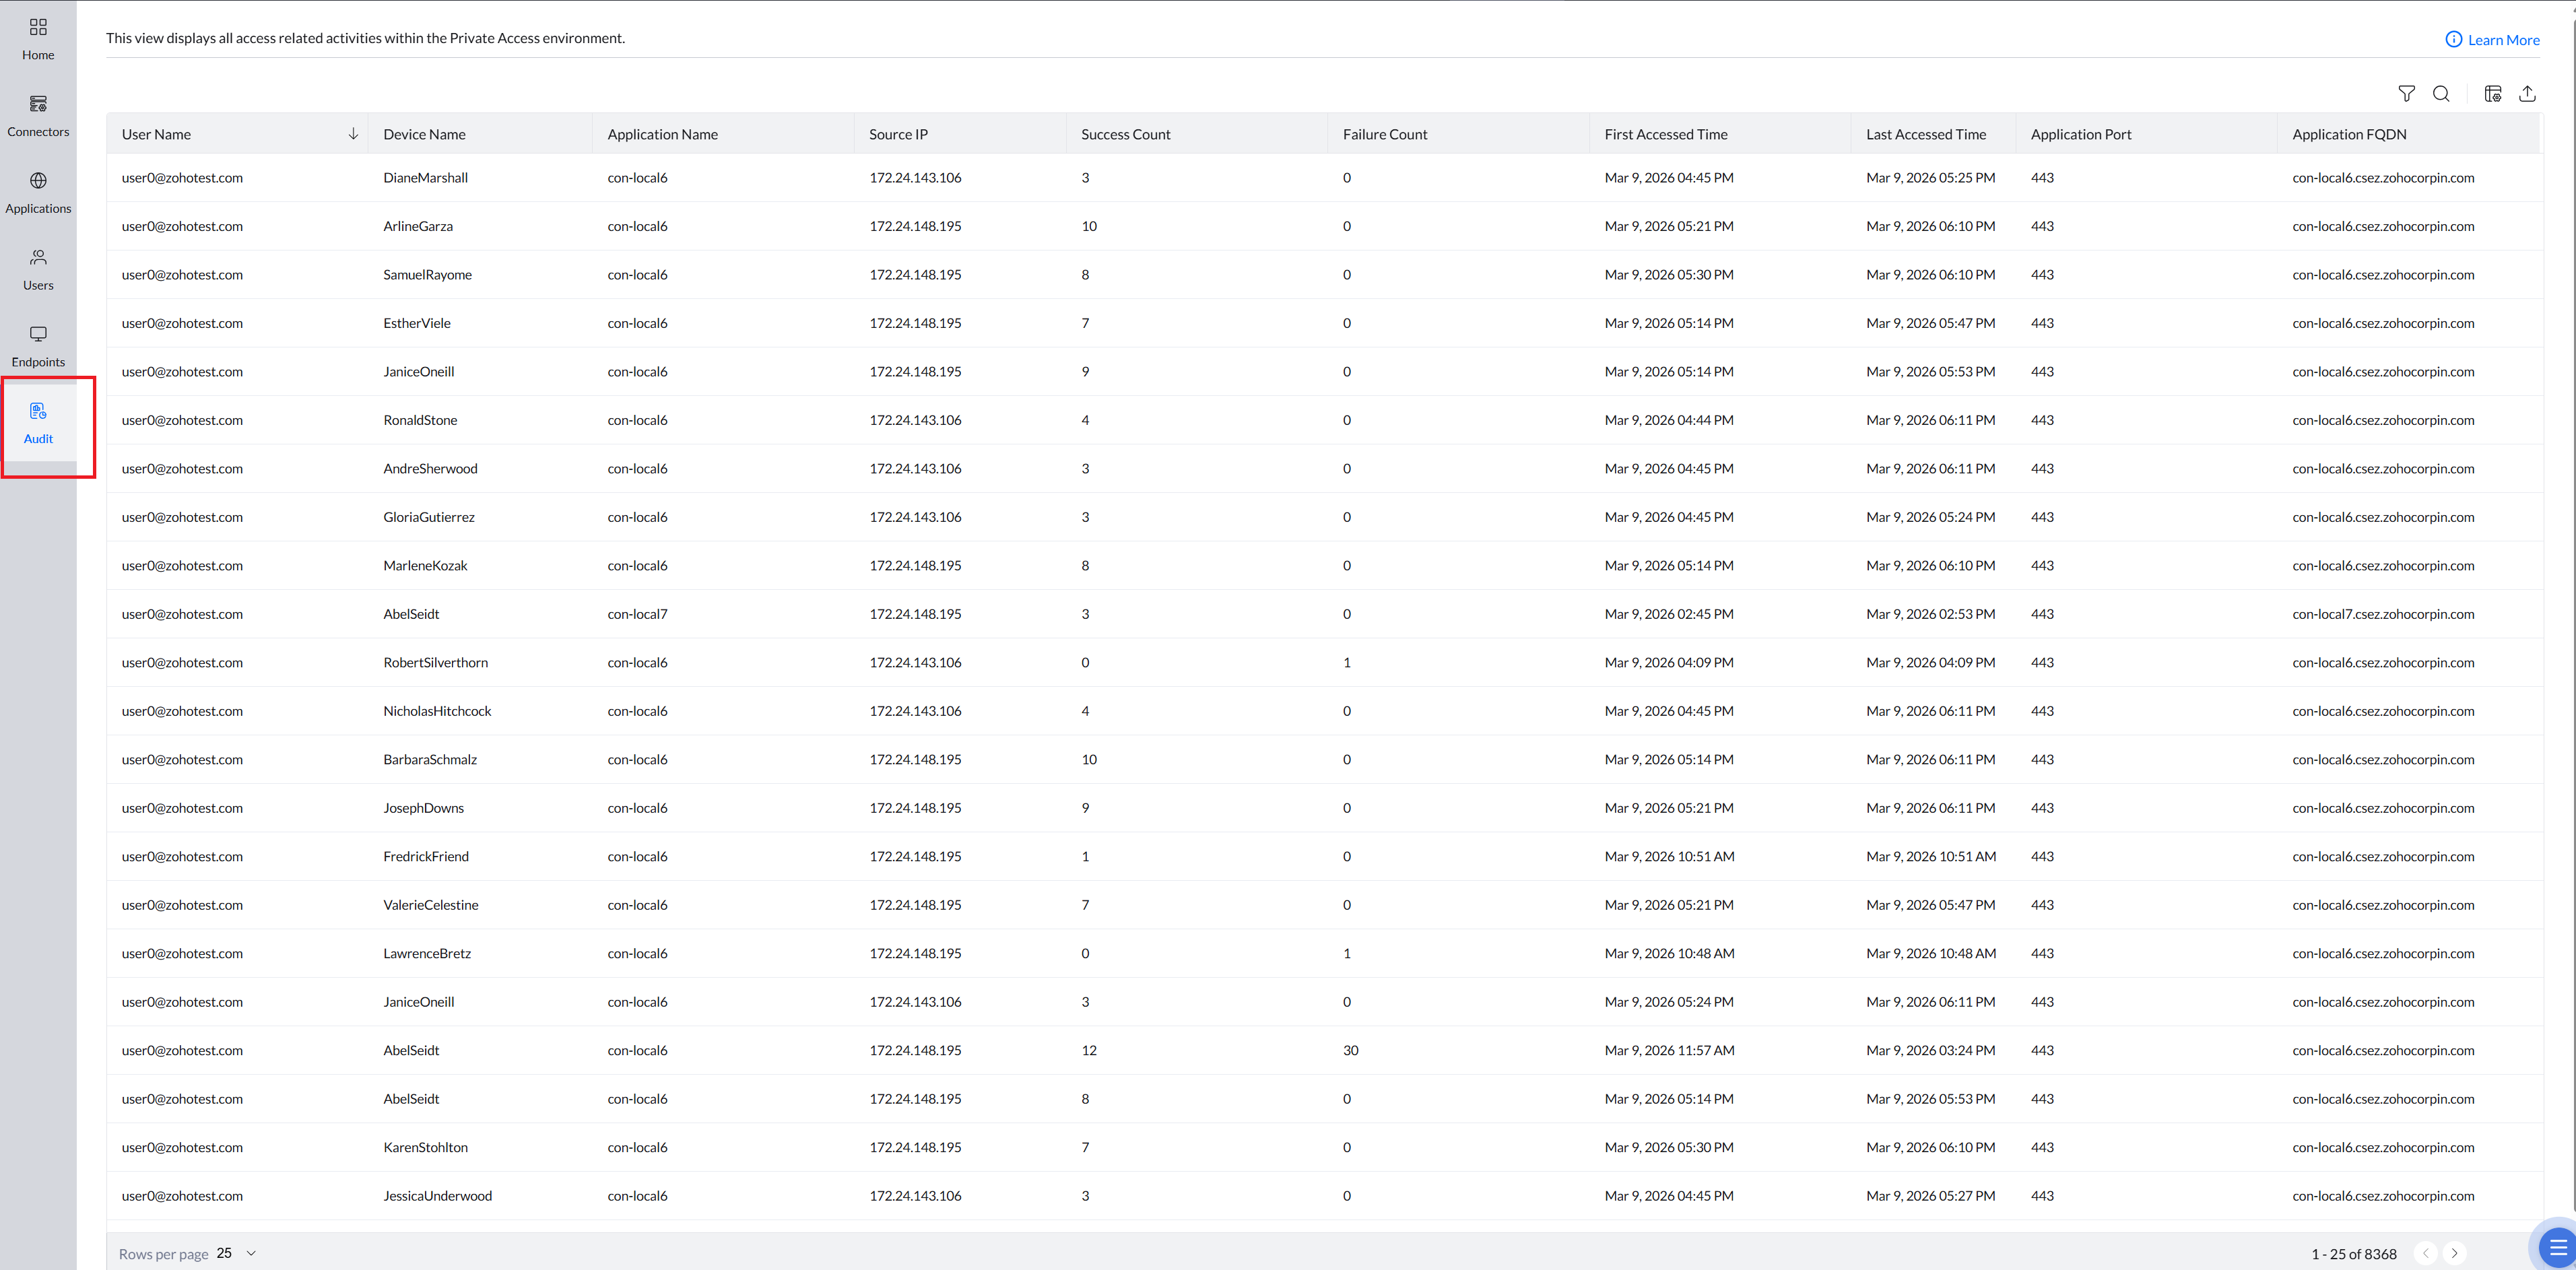Image resolution: width=2576 pixels, height=1270 pixels.
Task: Click the Last Accessed Time column header
Action: [x=1925, y=134]
